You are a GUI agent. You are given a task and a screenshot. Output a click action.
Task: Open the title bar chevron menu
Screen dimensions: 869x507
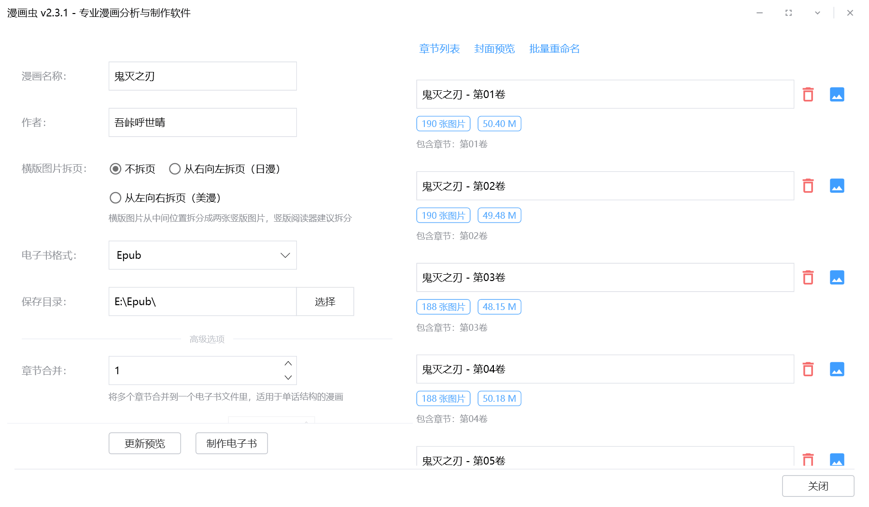pyautogui.click(x=817, y=13)
